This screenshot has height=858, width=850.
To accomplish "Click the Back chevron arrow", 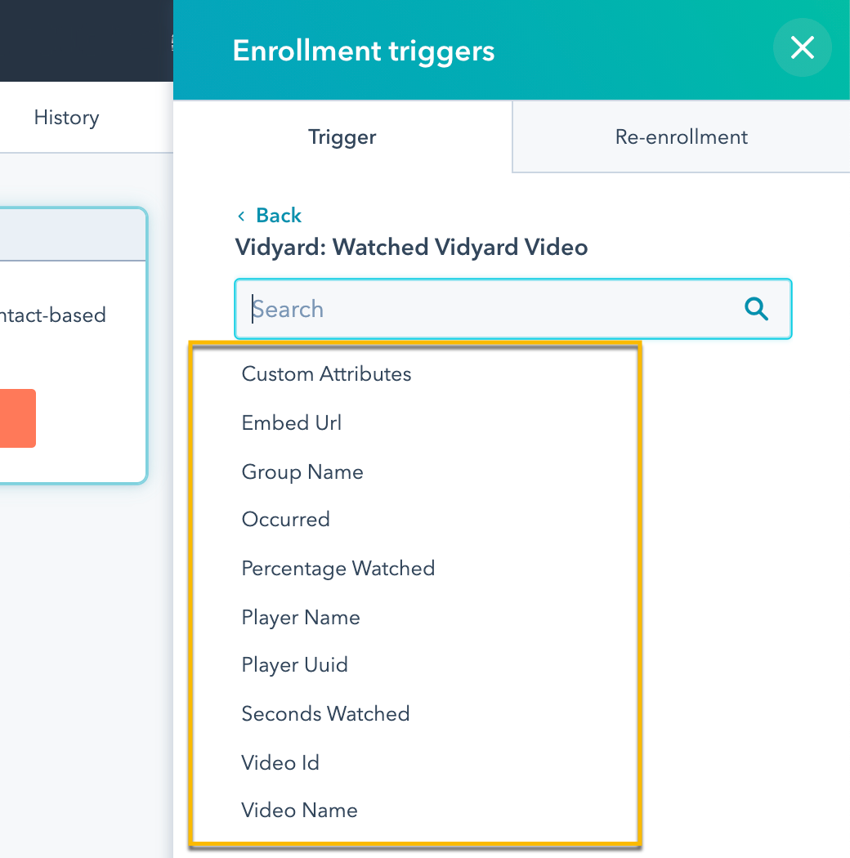I will (241, 216).
